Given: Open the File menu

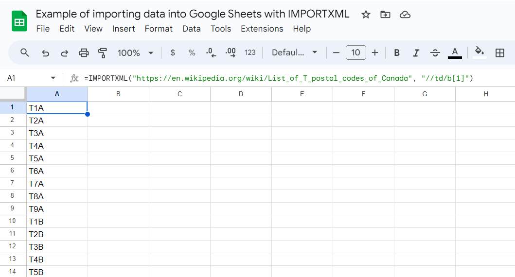Looking at the screenshot, I should point(43,29).
